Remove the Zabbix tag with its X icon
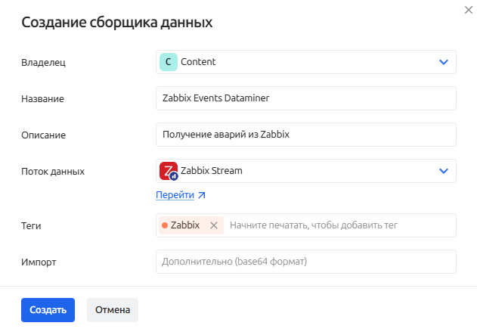 [213, 225]
